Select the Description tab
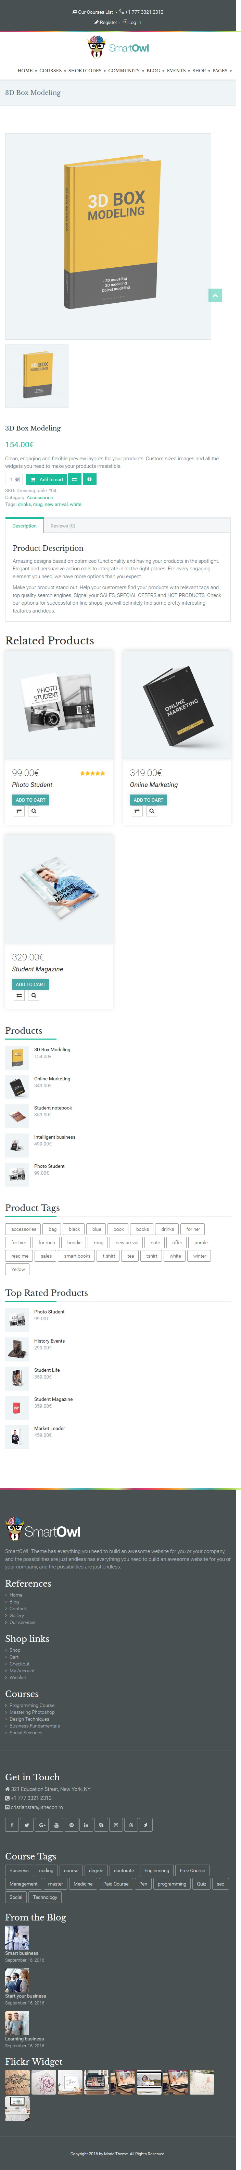241x2170 pixels. [x=24, y=526]
